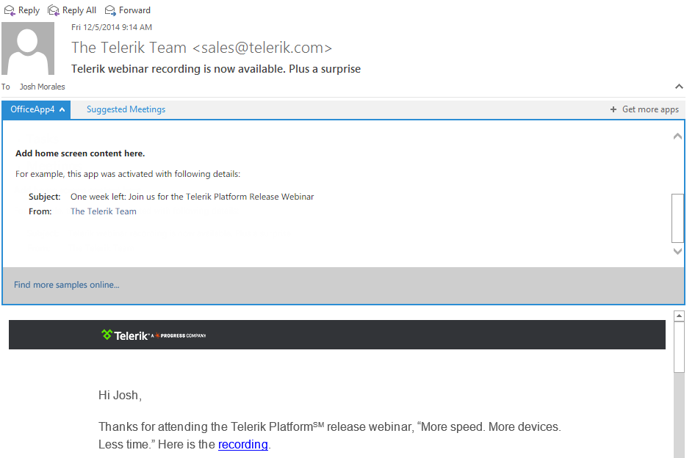Click the down arrow in the app pane scrollbar
Viewport: 695px width, 458px height.
pyautogui.click(x=677, y=251)
